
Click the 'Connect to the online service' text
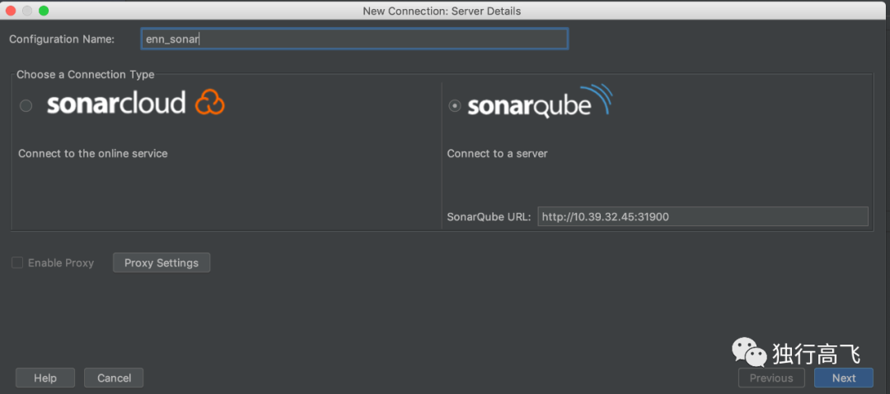93,154
